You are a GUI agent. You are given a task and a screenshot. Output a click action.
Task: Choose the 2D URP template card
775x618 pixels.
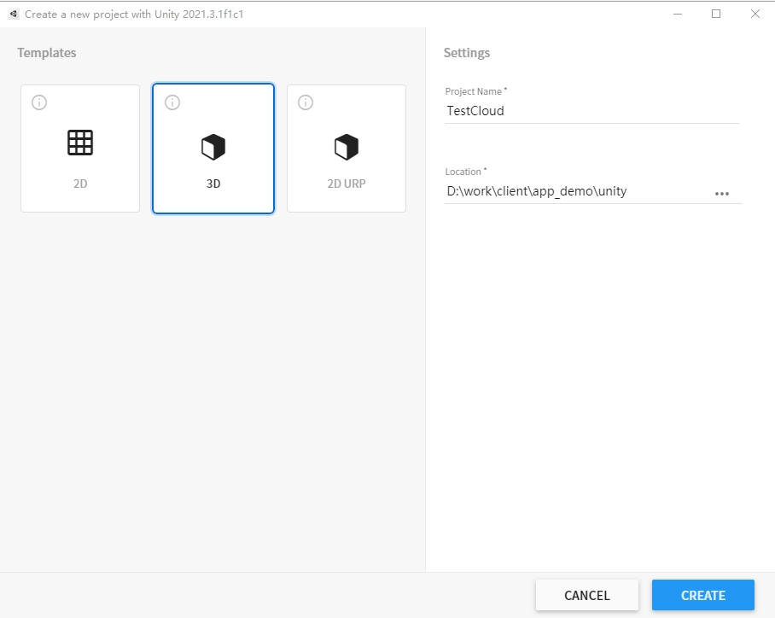(x=347, y=149)
